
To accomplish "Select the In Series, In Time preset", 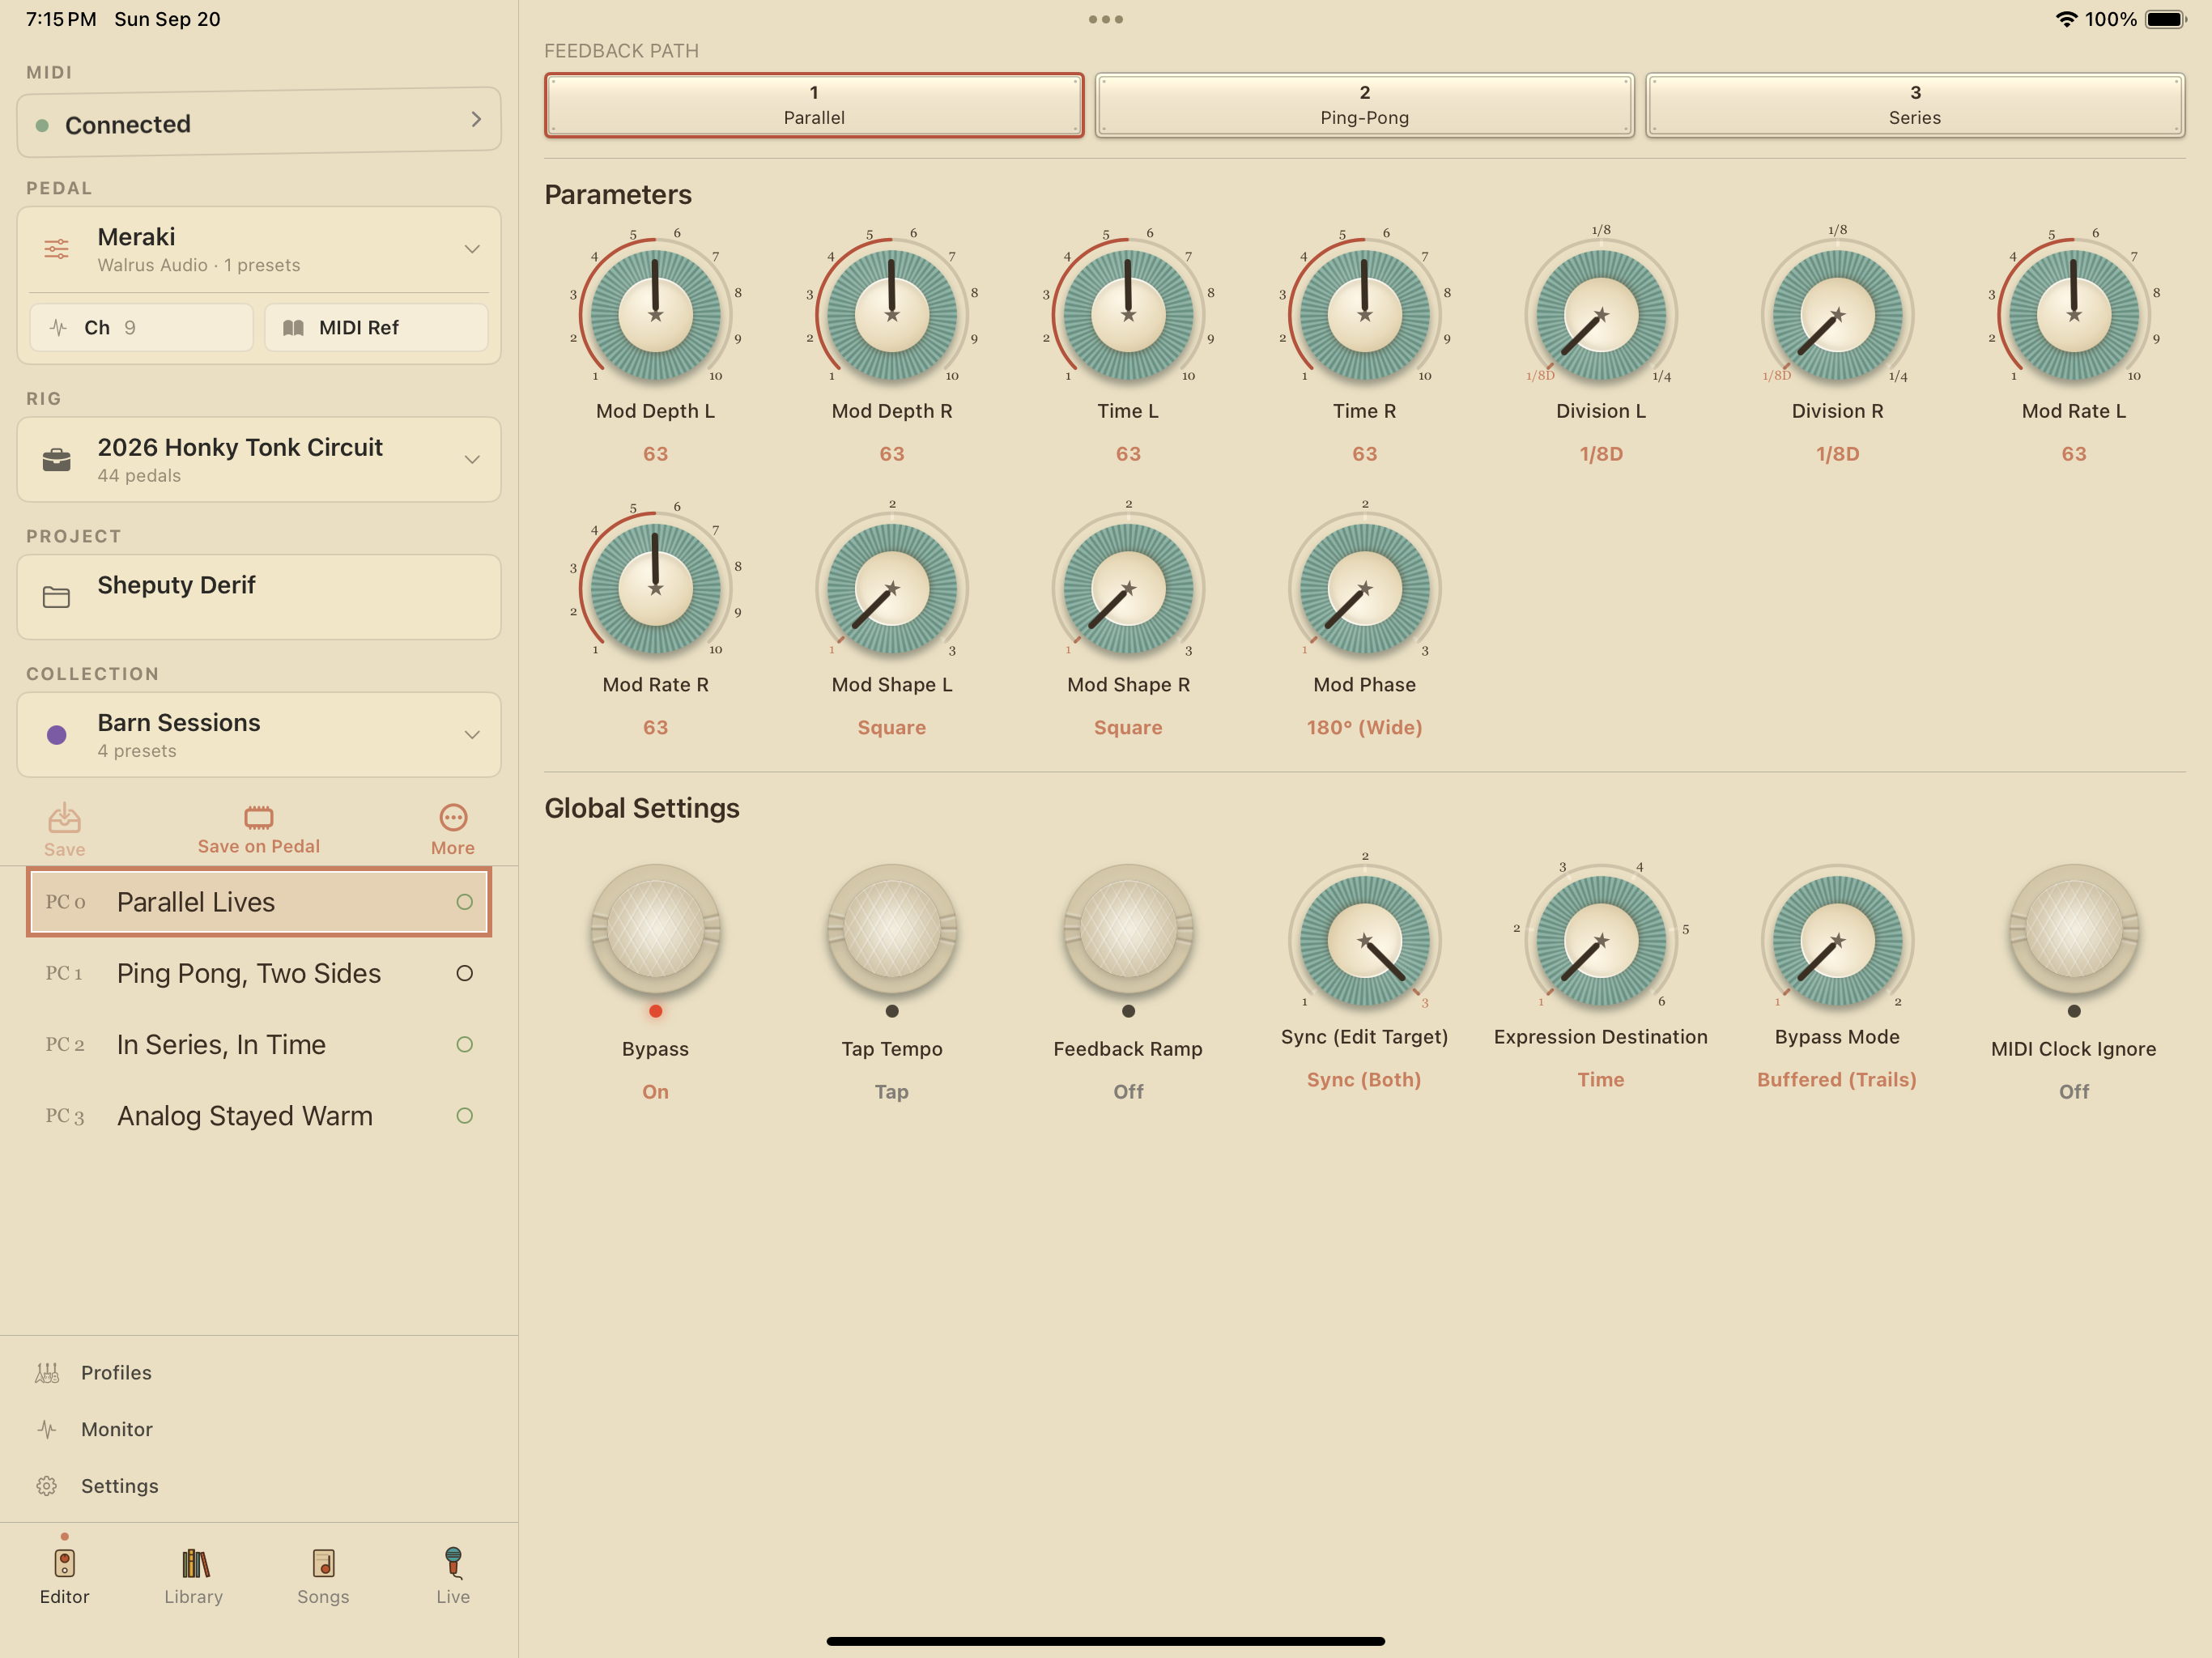I will point(259,1044).
